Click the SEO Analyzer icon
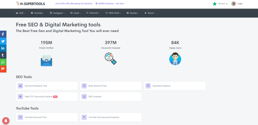The image size is (258, 125). point(84,97)
